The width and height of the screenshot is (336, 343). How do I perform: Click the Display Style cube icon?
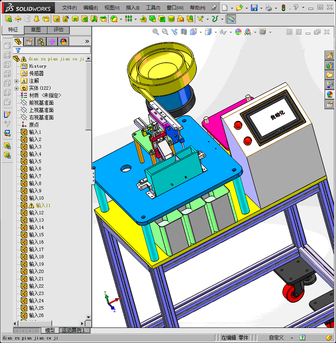(x=208, y=32)
